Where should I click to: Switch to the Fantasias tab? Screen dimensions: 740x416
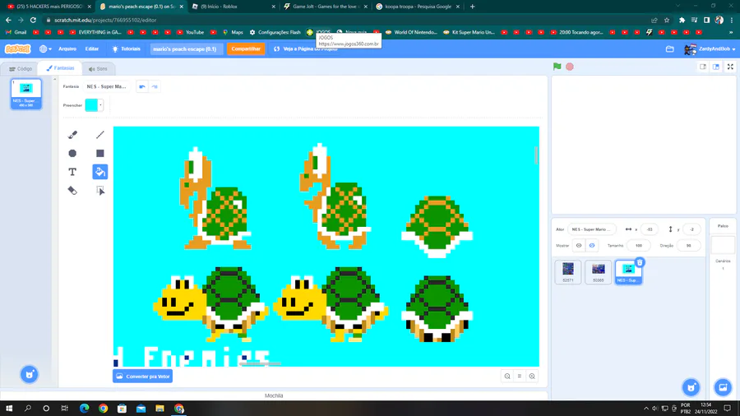pyautogui.click(x=60, y=68)
